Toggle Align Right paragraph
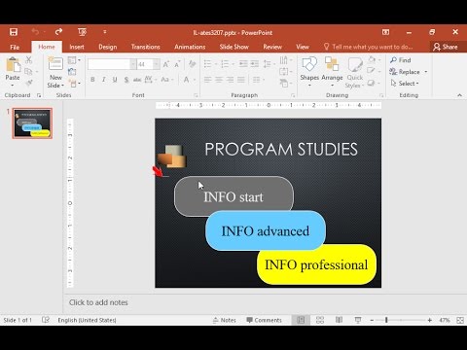The image size is (467, 350). pos(230,80)
